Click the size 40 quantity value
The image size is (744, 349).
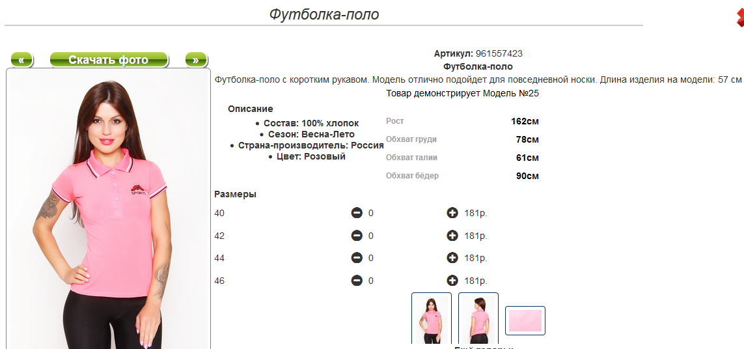371,213
